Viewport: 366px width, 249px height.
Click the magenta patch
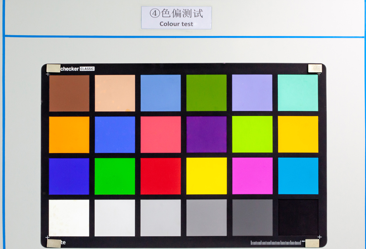[x=252, y=176]
